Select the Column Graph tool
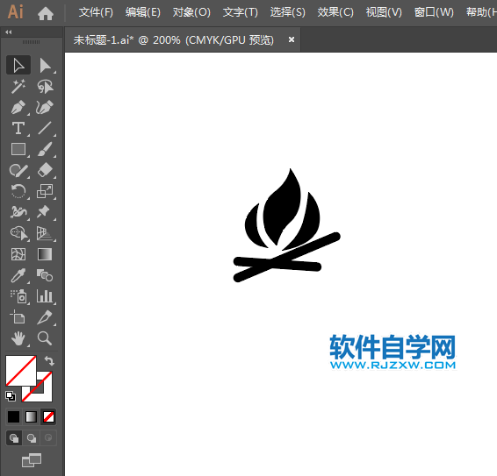The width and height of the screenshot is (497, 476). click(45, 296)
